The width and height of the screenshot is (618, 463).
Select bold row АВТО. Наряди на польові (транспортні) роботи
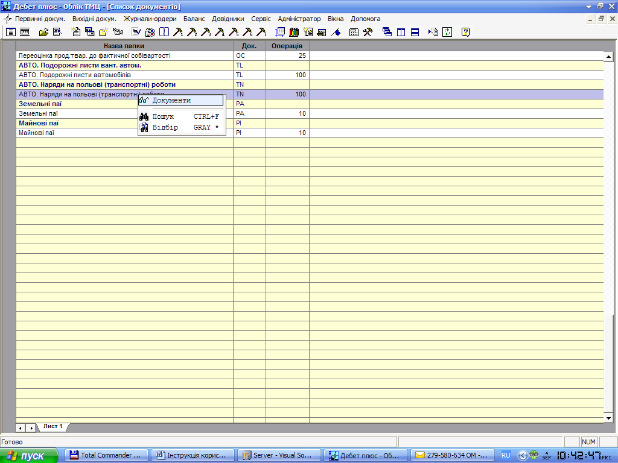click(310, 84)
